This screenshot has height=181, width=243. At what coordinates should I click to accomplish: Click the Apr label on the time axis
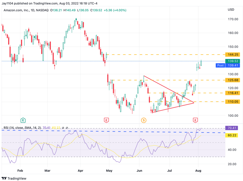pos(81,171)
